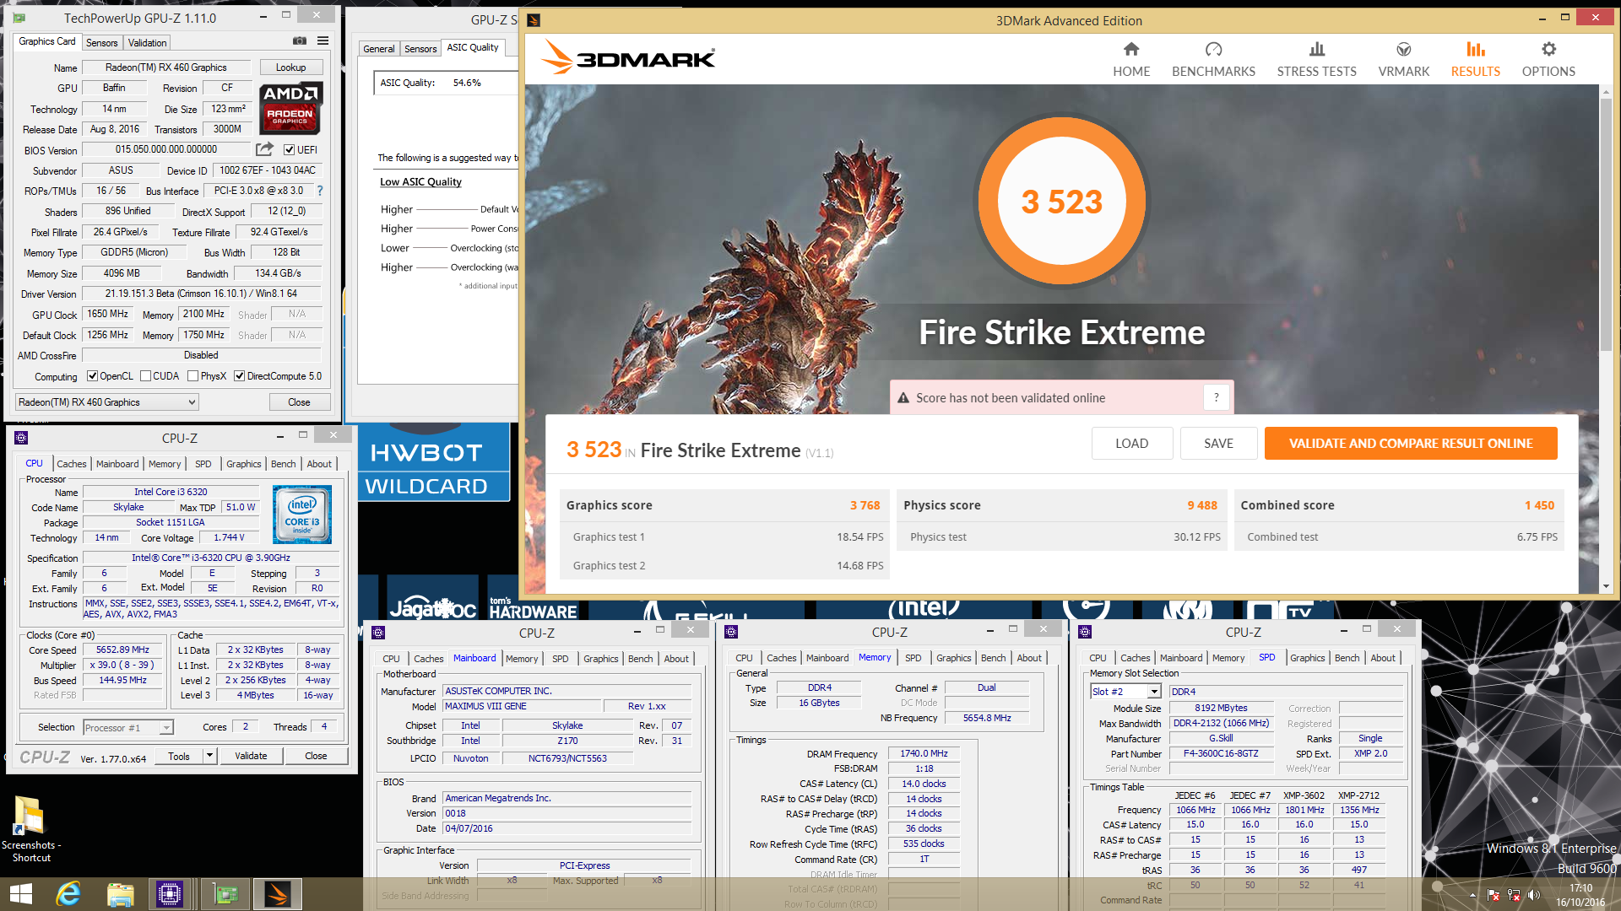This screenshot has width=1621, height=911.
Task: Open Caches tab in CPU-Z processor window
Action: pos(72,464)
